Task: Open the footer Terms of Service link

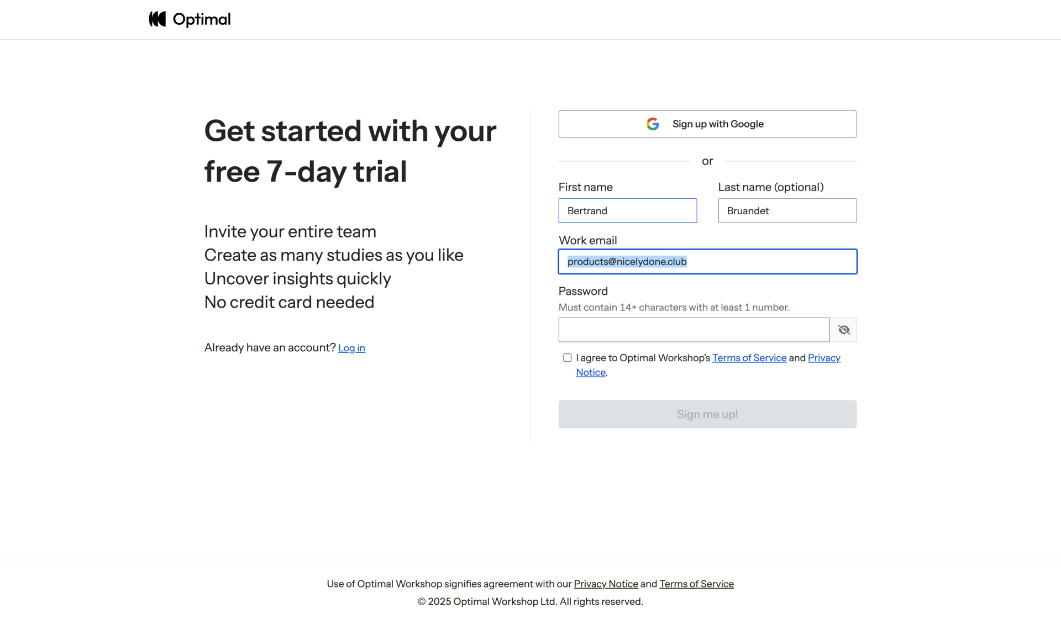Action: click(696, 584)
